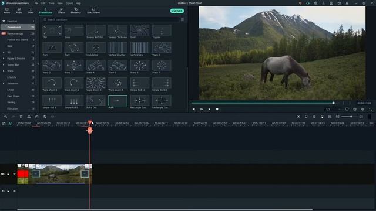Choose the Vertical Shutter transition
The image size is (376, 211).
coord(117,47)
